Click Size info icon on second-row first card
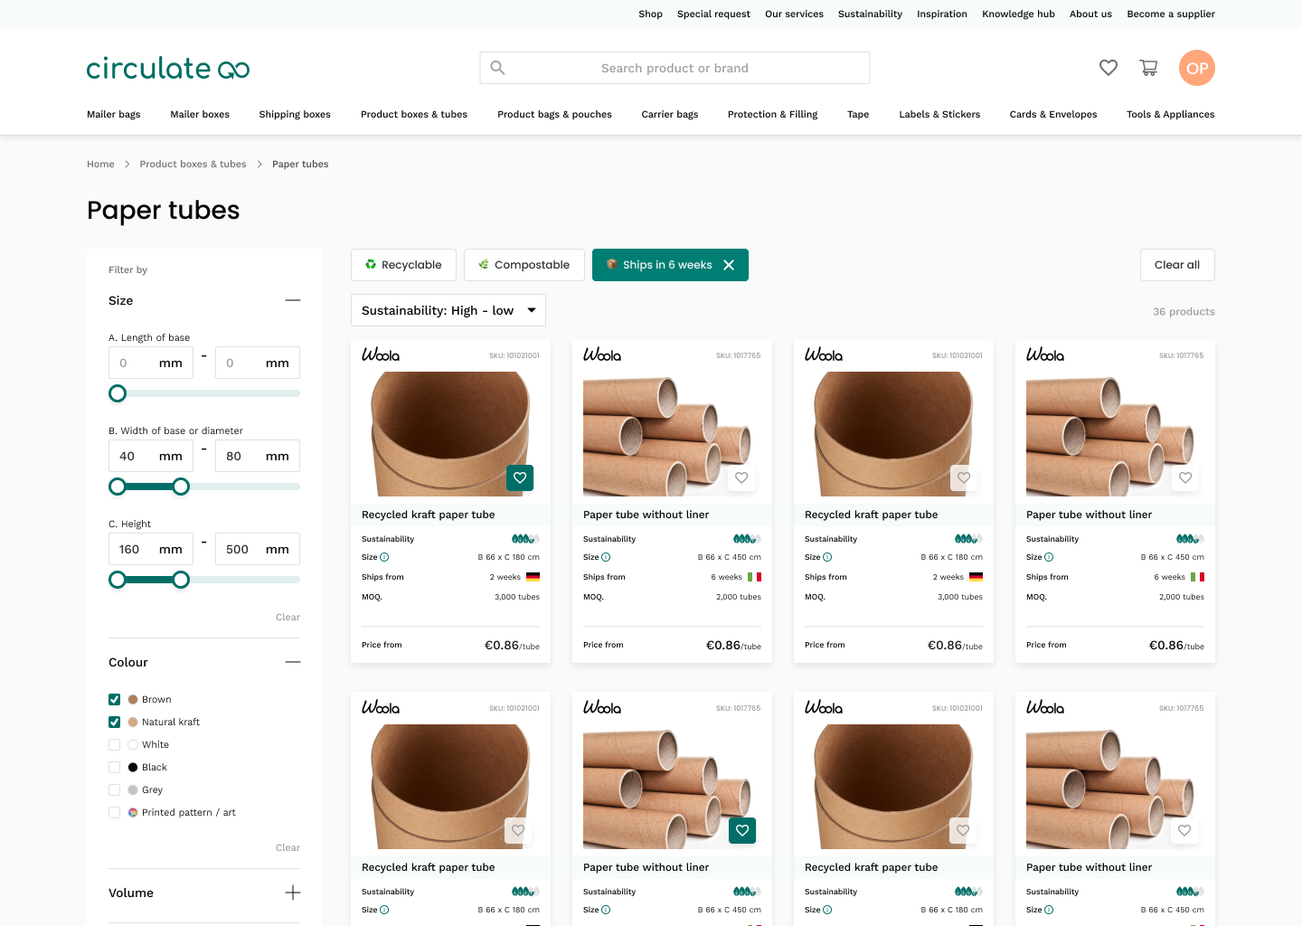This screenshot has height=926, width=1302. point(384,910)
